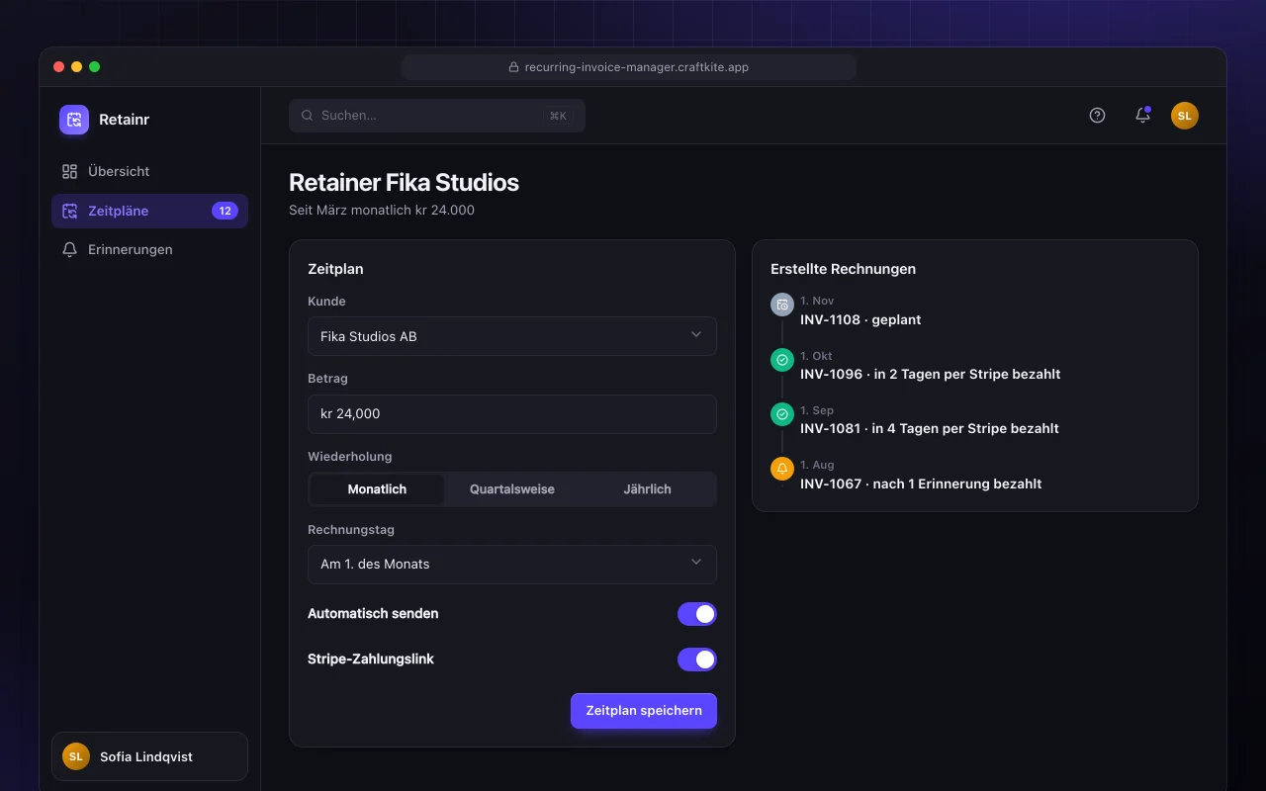Open Erinnerungen in sidebar

tap(149, 250)
